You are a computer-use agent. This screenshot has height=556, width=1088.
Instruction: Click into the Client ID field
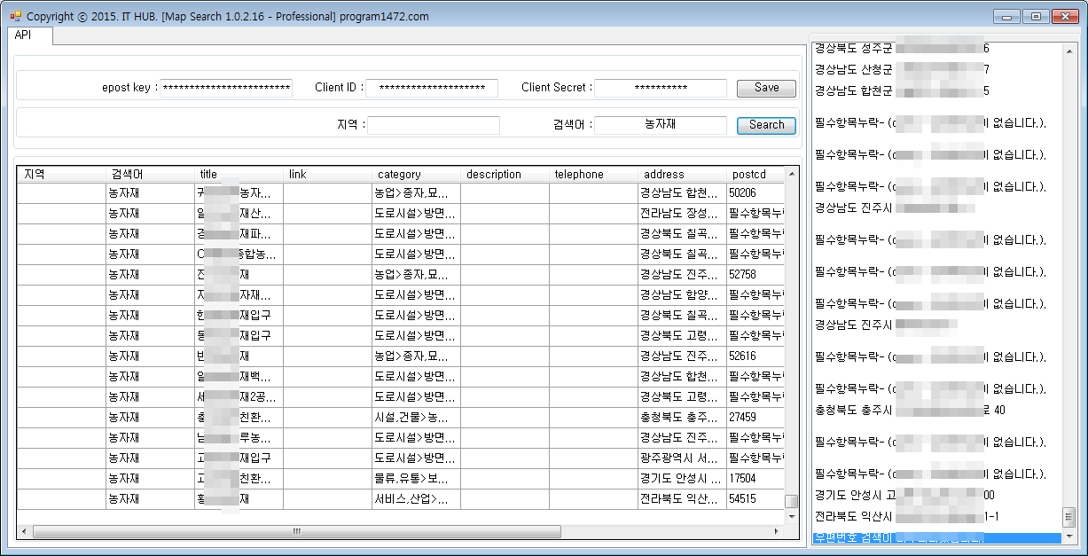[x=432, y=88]
